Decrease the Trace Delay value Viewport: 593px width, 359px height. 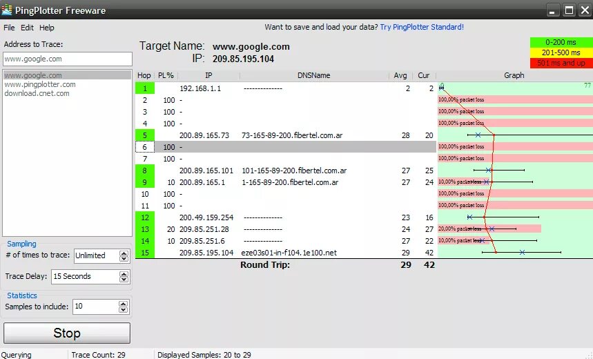(x=124, y=280)
